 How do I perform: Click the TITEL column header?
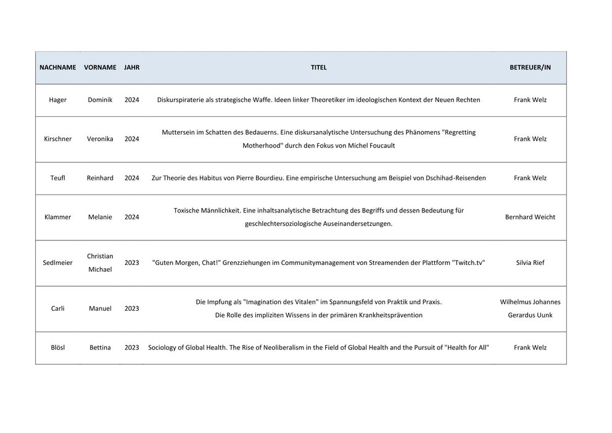(x=318, y=68)
